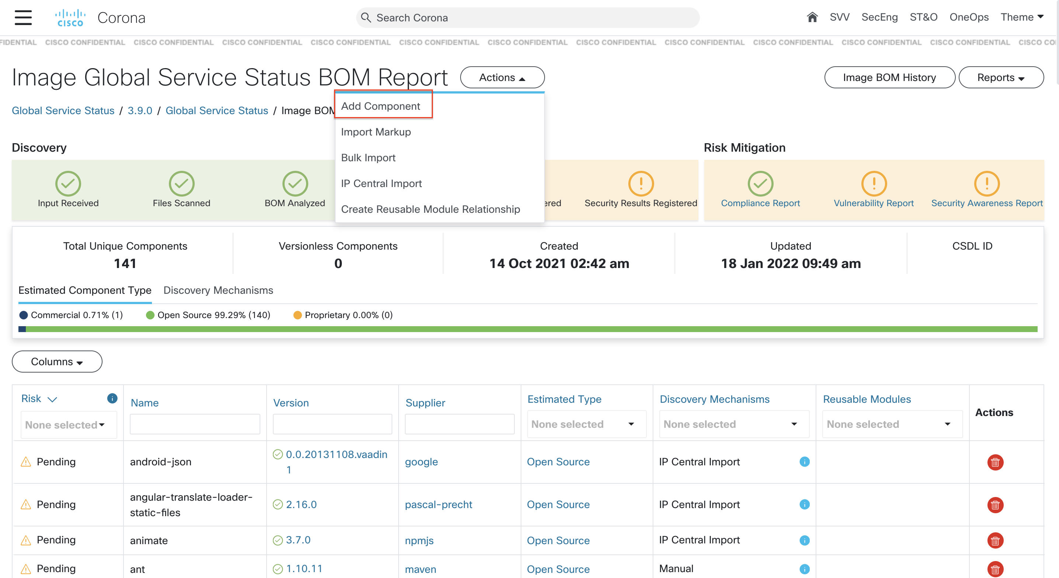The width and height of the screenshot is (1059, 578).
Task: Click the Files Scanned checkmark icon
Action: [181, 183]
